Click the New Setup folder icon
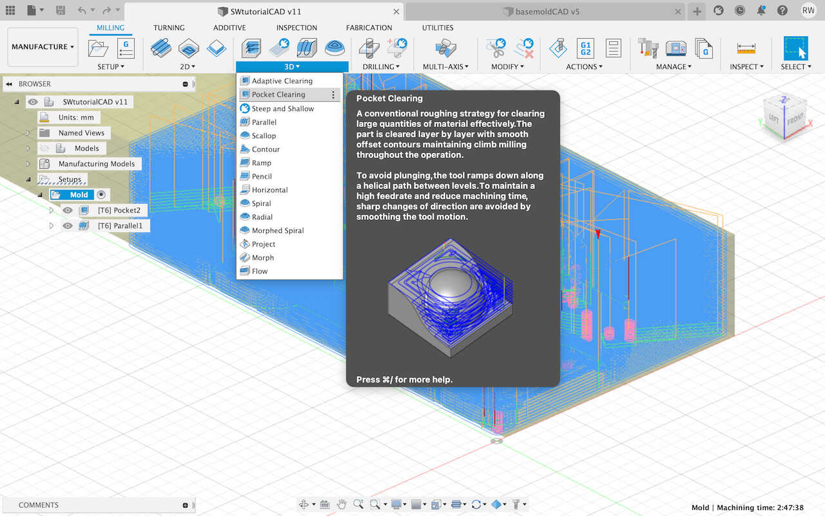This screenshot has width=825, height=516. point(98,48)
